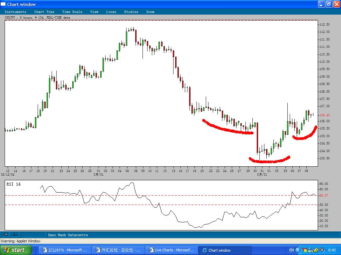Click the Chart window title bar icon

pos(3,4)
